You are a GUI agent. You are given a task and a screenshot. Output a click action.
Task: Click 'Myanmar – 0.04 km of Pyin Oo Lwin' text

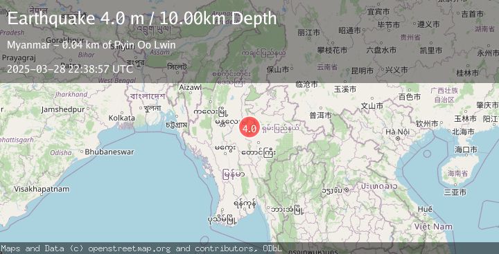pos(91,45)
